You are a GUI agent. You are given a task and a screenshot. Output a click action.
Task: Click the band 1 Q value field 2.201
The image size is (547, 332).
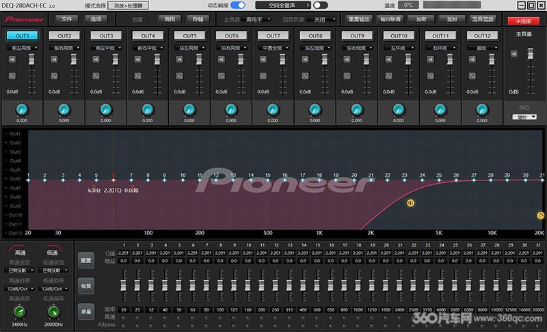124,253
